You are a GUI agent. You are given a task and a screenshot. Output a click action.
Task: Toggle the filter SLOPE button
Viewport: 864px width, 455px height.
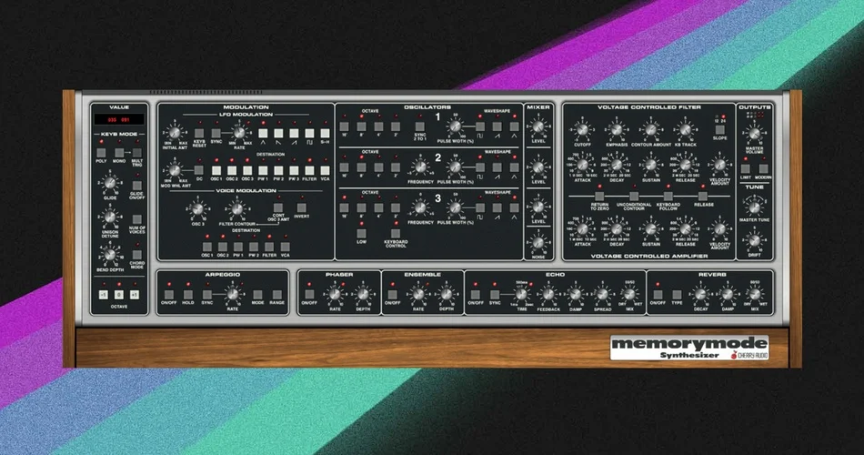(719, 129)
